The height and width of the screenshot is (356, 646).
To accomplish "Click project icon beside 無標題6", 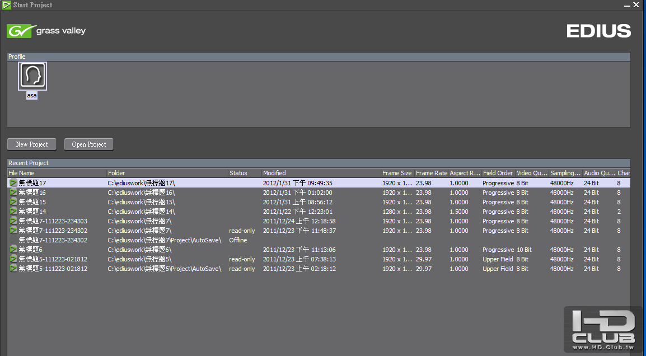I will pyautogui.click(x=13, y=250).
